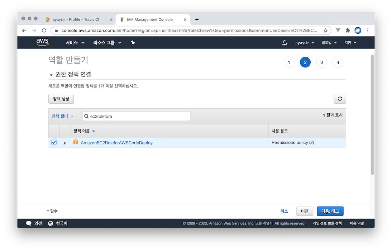Uncheck the AmazonEC2RoleforAWSCodeDeploy checkbox

(x=54, y=142)
